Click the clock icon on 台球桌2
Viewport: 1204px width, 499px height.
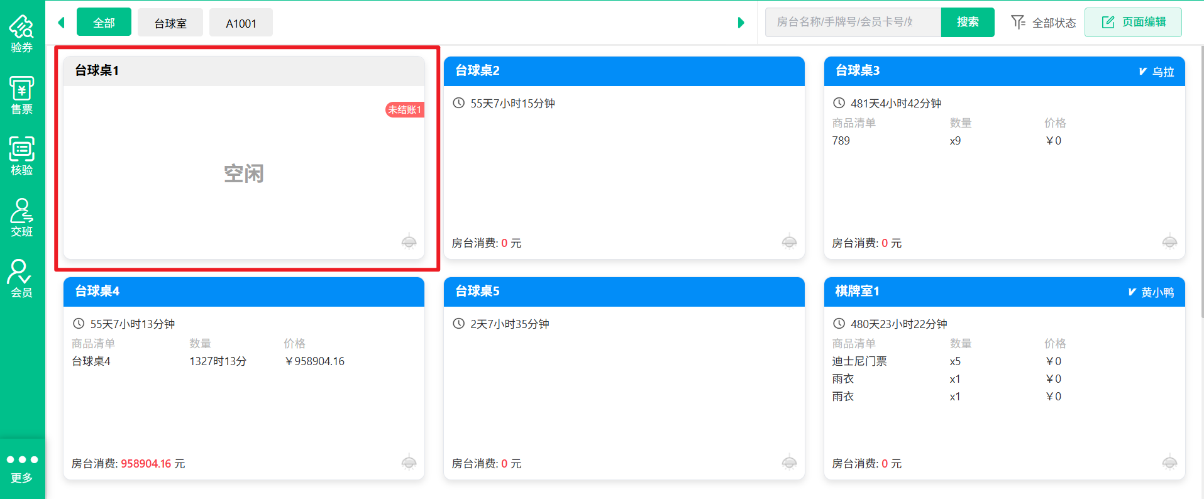click(459, 103)
